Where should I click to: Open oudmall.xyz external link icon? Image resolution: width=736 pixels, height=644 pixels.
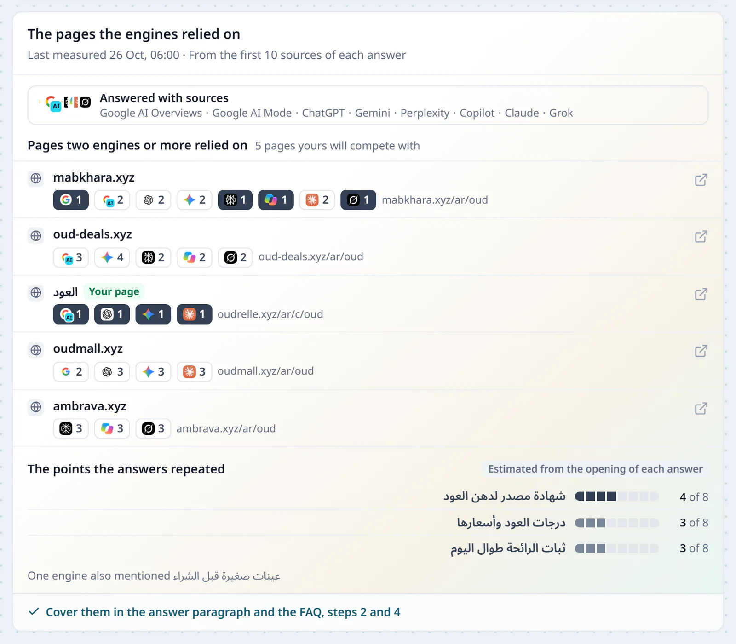[x=701, y=351]
